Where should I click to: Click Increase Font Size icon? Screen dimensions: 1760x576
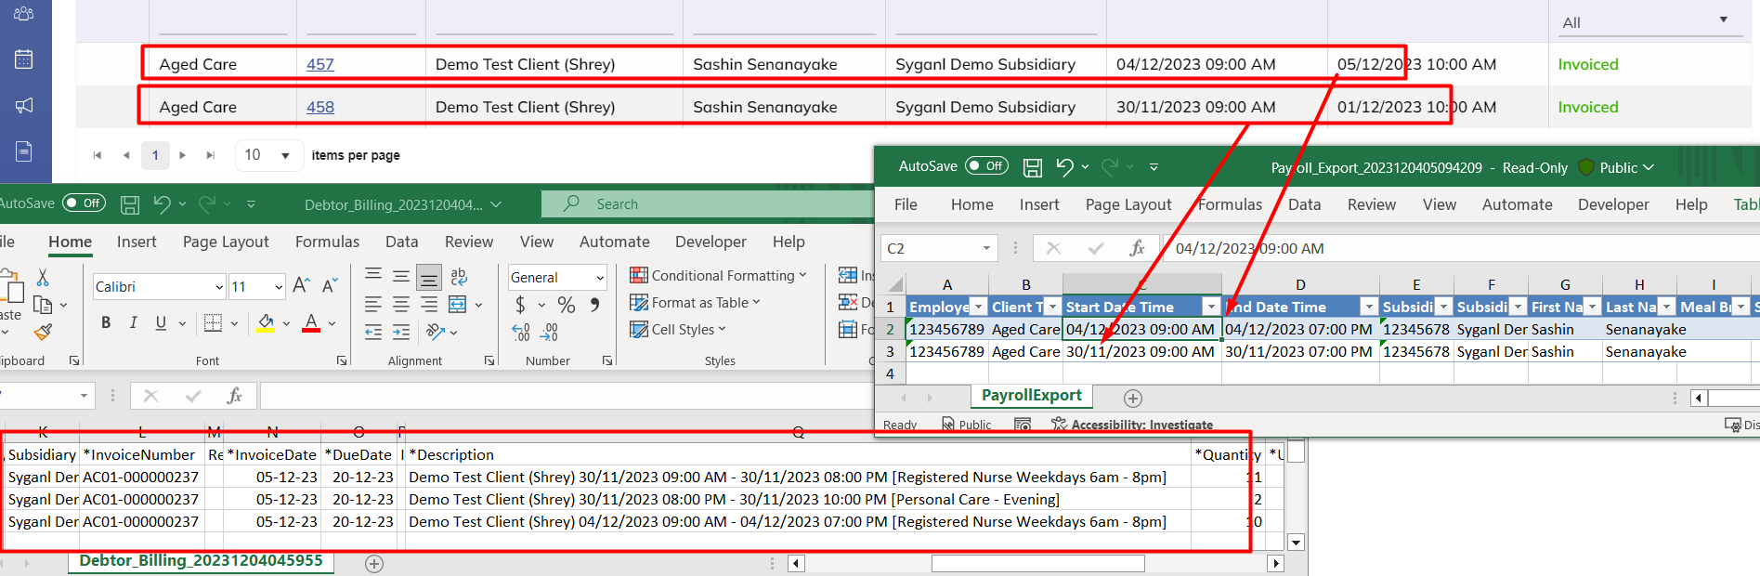pos(301,285)
